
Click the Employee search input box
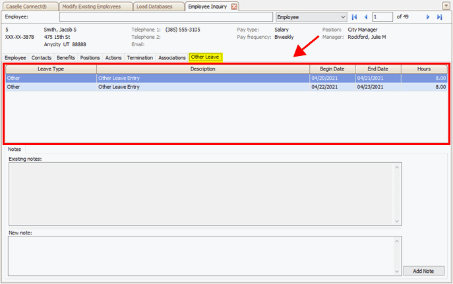(165, 16)
